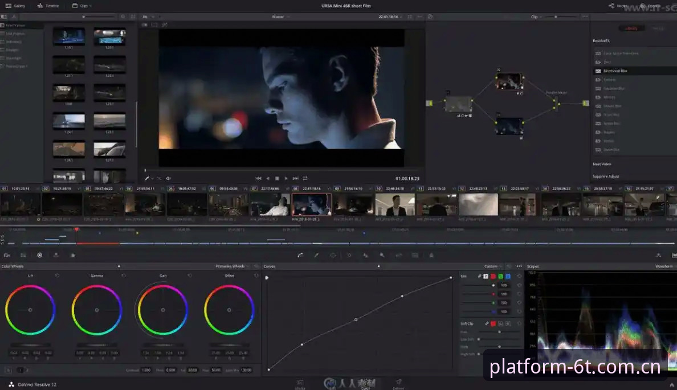Switch to the Library tab in effects panel
This screenshot has height=390, width=677.
click(x=631, y=28)
